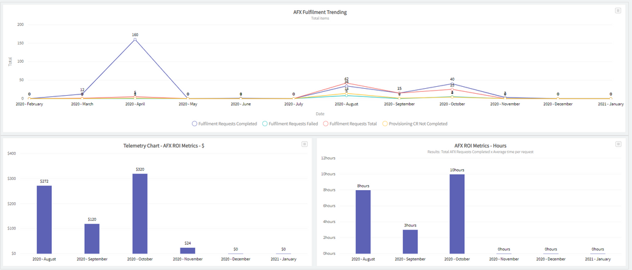
Task: Click the $320 October bar
Action: click(141, 214)
